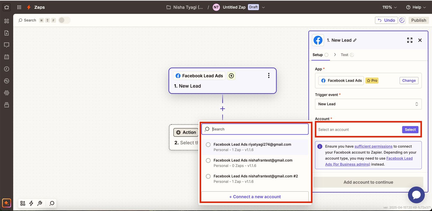Screen dimensions: 432x211
Task: Close the New Lead setup panel
Action: tap(420, 40)
